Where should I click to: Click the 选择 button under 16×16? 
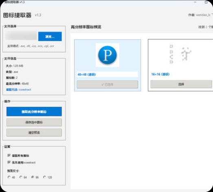[181, 84]
